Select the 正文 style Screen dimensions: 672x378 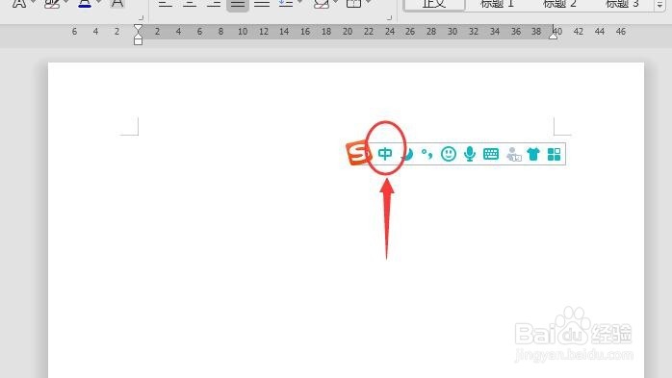[x=434, y=4]
